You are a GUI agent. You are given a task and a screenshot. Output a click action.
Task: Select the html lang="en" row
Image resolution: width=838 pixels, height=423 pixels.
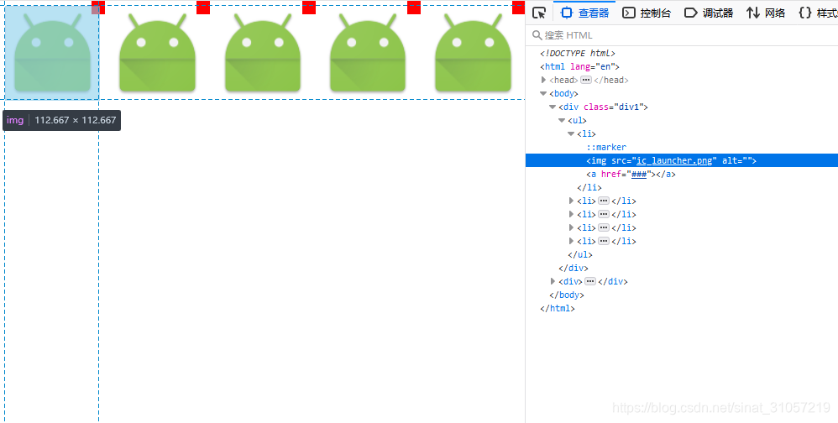click(579, 67)
